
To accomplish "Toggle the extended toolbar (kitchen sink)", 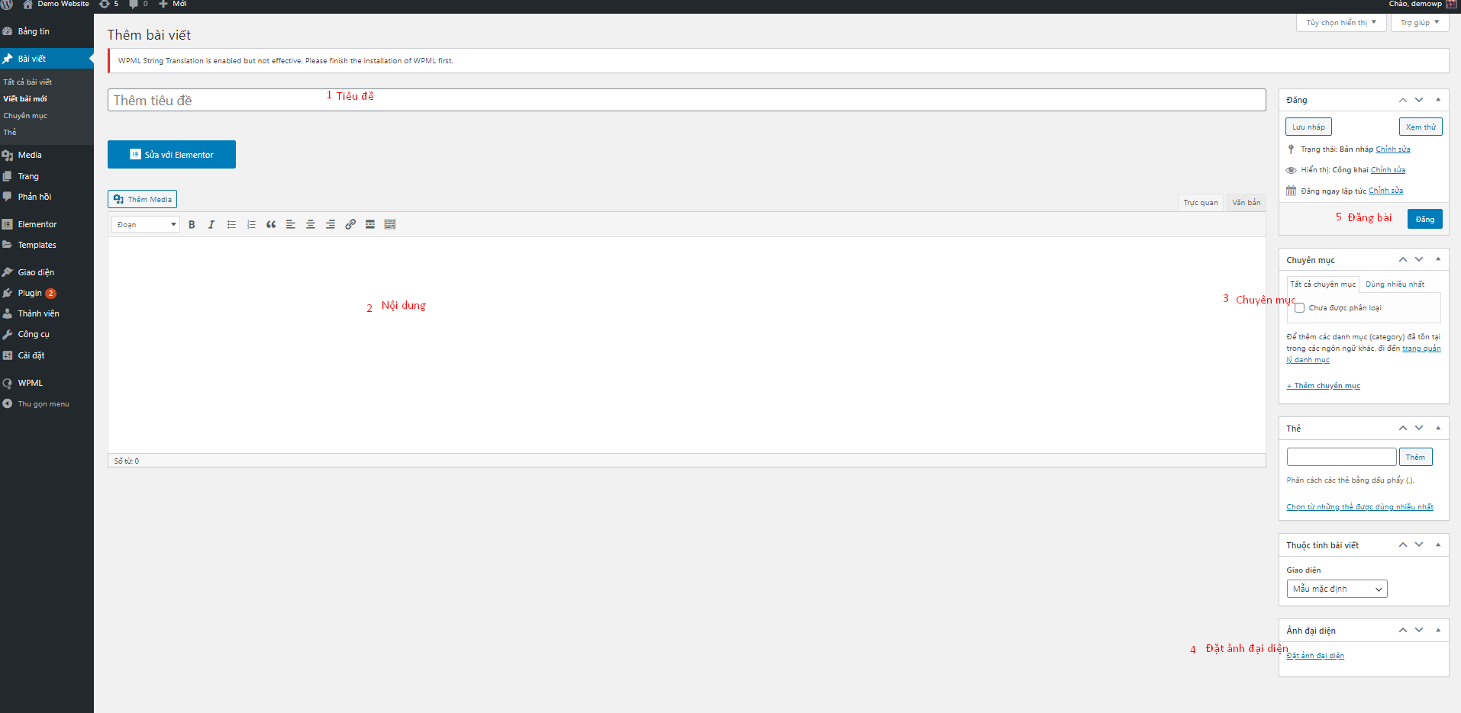I will tap(390, 224).
